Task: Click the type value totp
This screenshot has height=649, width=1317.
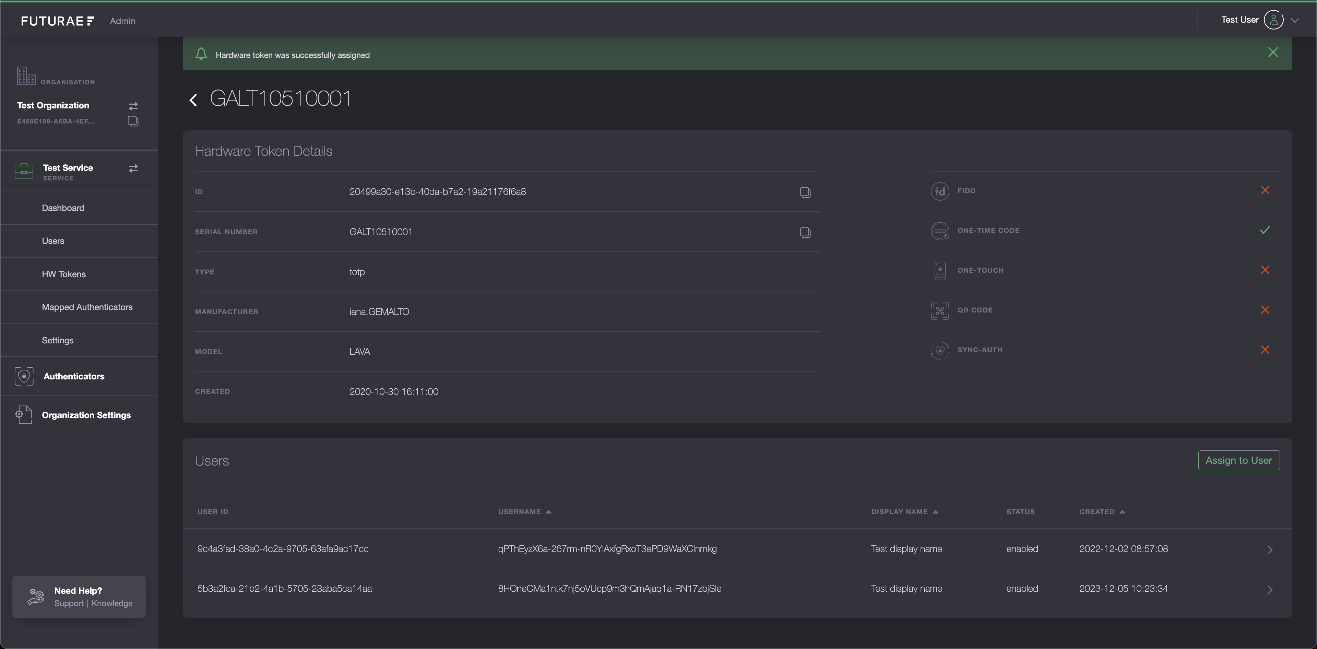Action: pos(357,272)
